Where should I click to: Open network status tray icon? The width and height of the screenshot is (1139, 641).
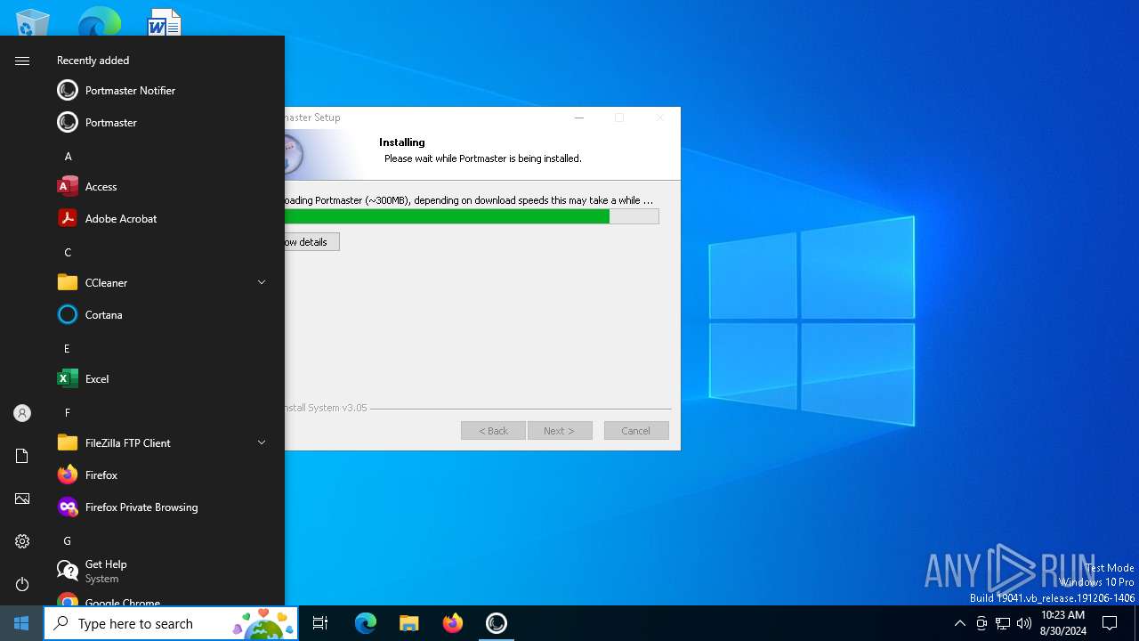[1003, 623]
